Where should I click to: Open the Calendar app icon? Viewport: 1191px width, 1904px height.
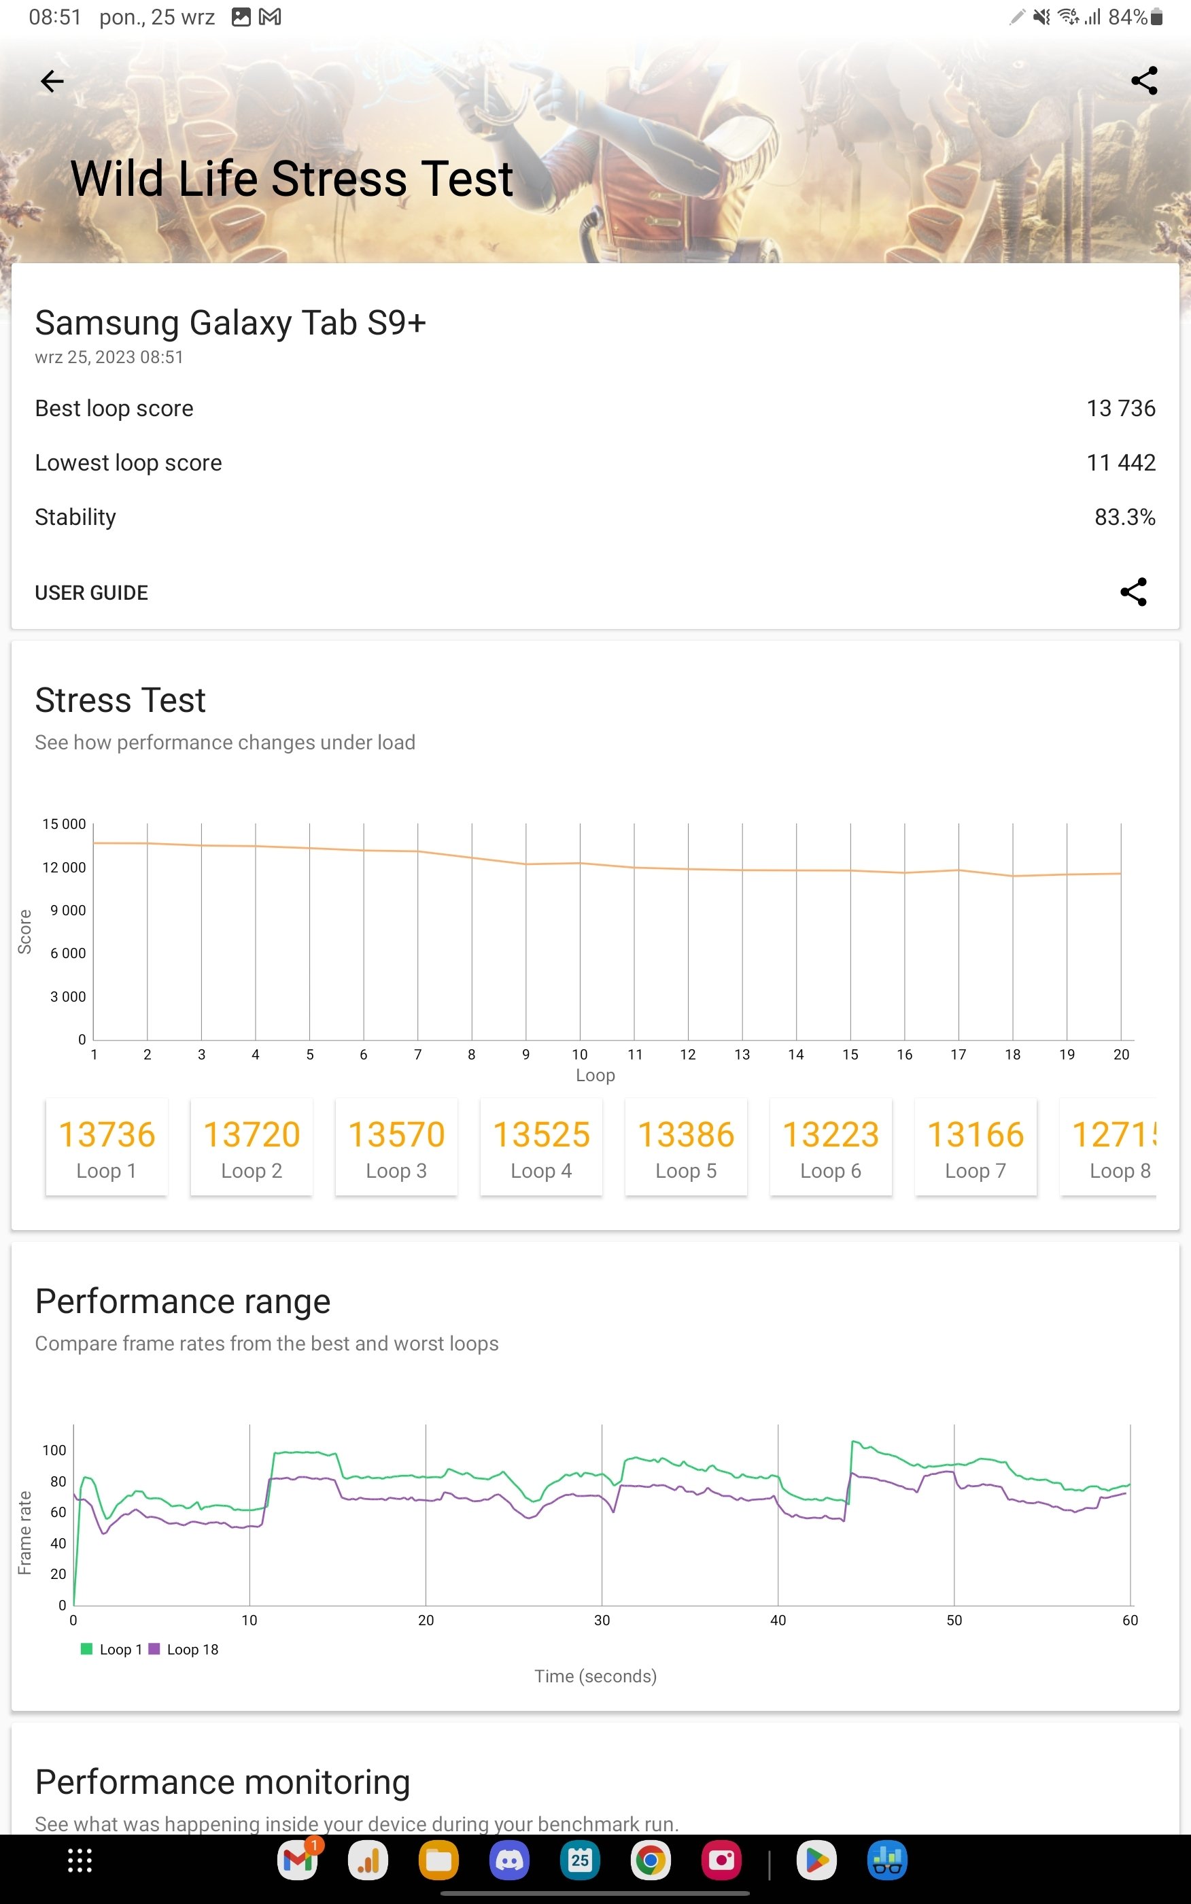pos(581,1860)
